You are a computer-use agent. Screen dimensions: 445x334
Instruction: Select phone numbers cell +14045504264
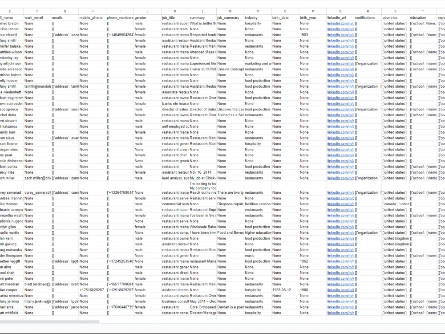tap(120, 35)
